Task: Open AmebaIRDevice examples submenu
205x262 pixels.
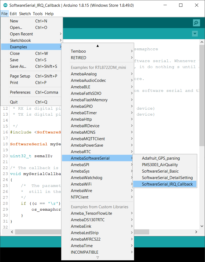Action: tap(98, 126)
